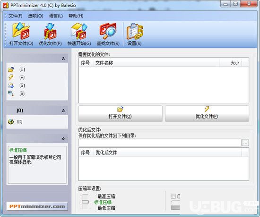Toggle the checkbox beside compression settings
This screenshot has height=217, width=260.
[173, 196]
